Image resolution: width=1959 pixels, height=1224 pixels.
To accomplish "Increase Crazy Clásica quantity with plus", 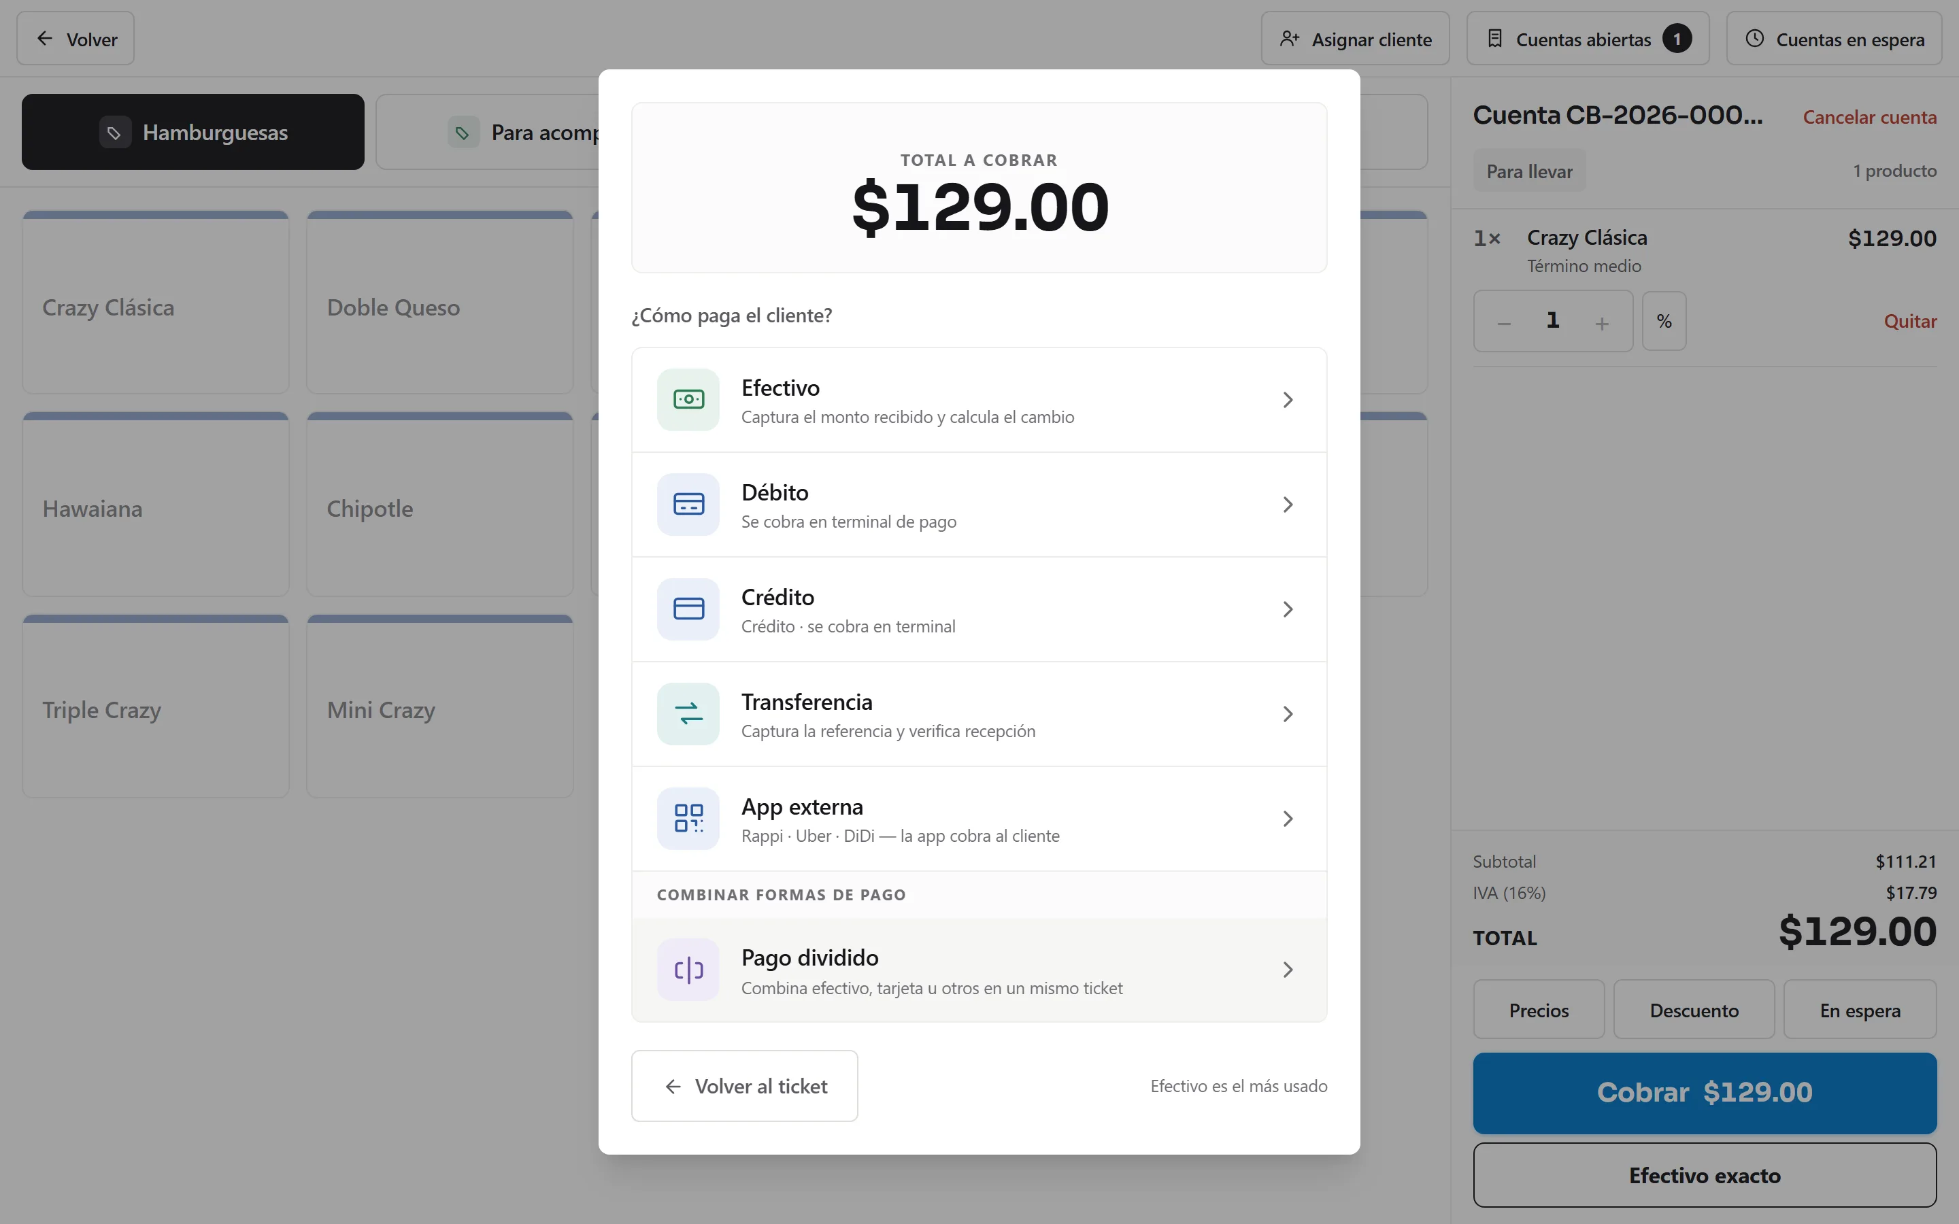I will click(x=1602, y=323).
